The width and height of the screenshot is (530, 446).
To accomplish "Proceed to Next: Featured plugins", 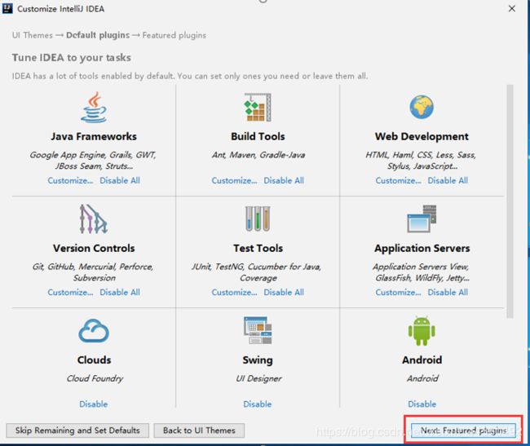I will (x=463, y=431).
